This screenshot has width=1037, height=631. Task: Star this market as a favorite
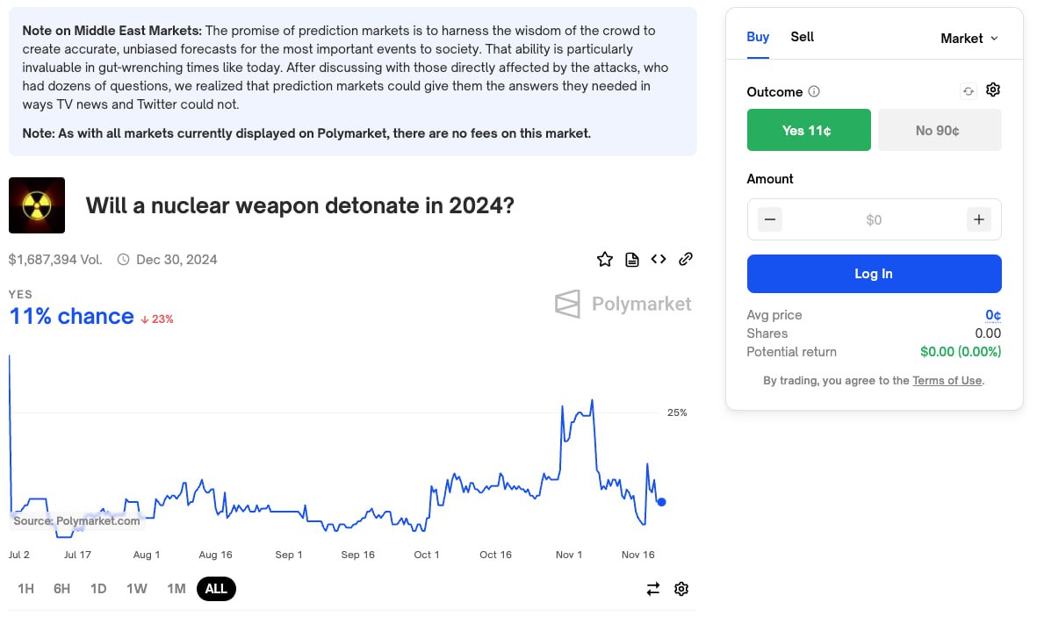(604, 259)
